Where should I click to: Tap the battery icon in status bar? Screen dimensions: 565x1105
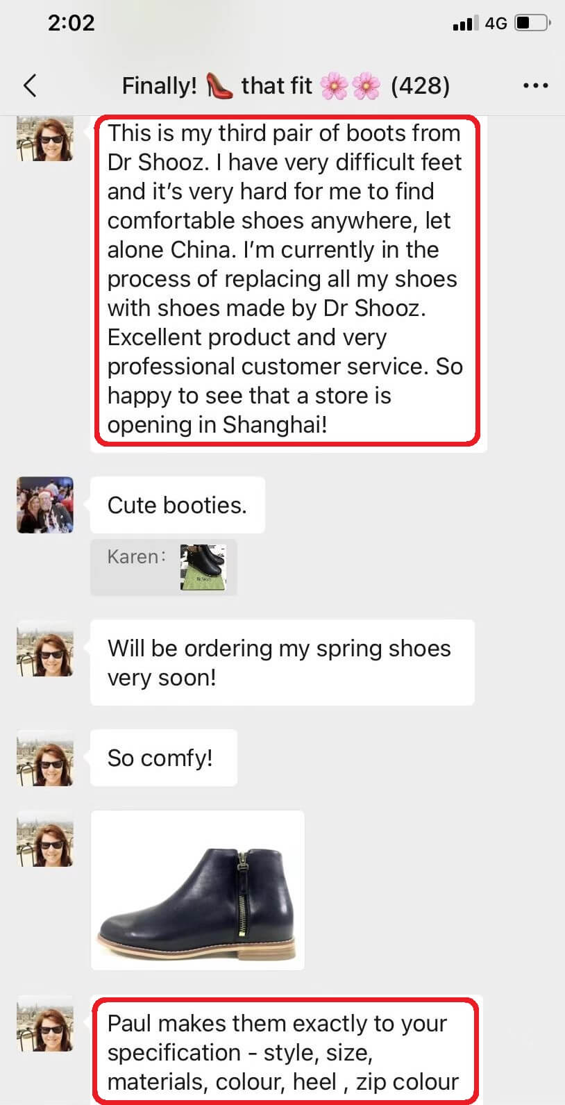coord(532,23)
